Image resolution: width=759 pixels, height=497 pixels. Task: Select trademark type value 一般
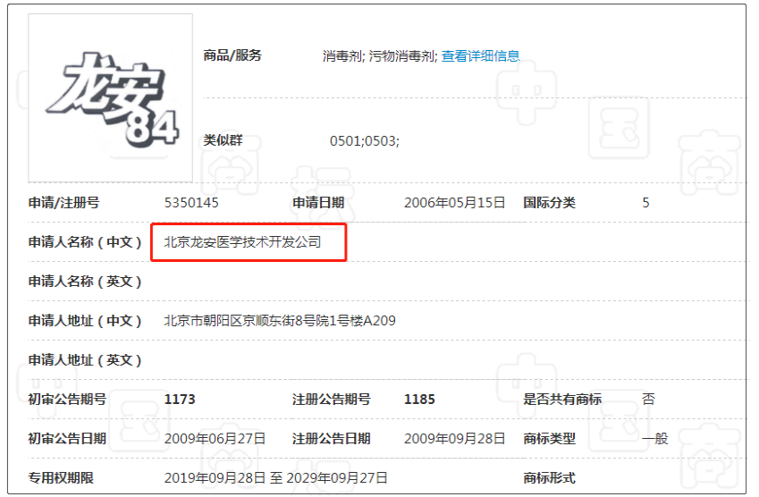(655, 439)
